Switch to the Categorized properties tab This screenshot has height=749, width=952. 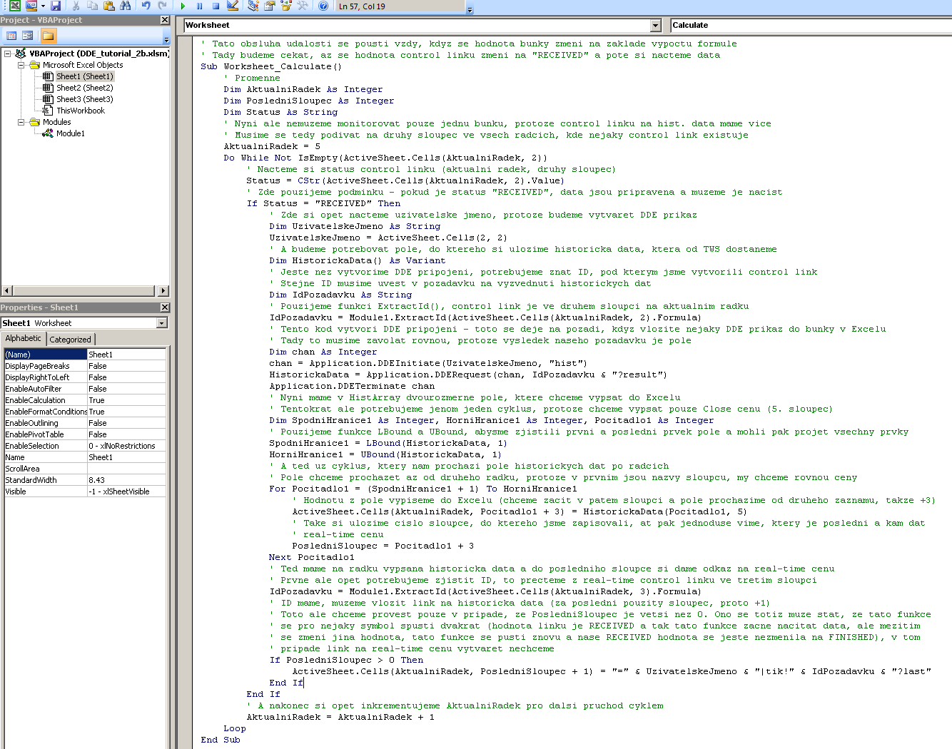tap(70, 340)
